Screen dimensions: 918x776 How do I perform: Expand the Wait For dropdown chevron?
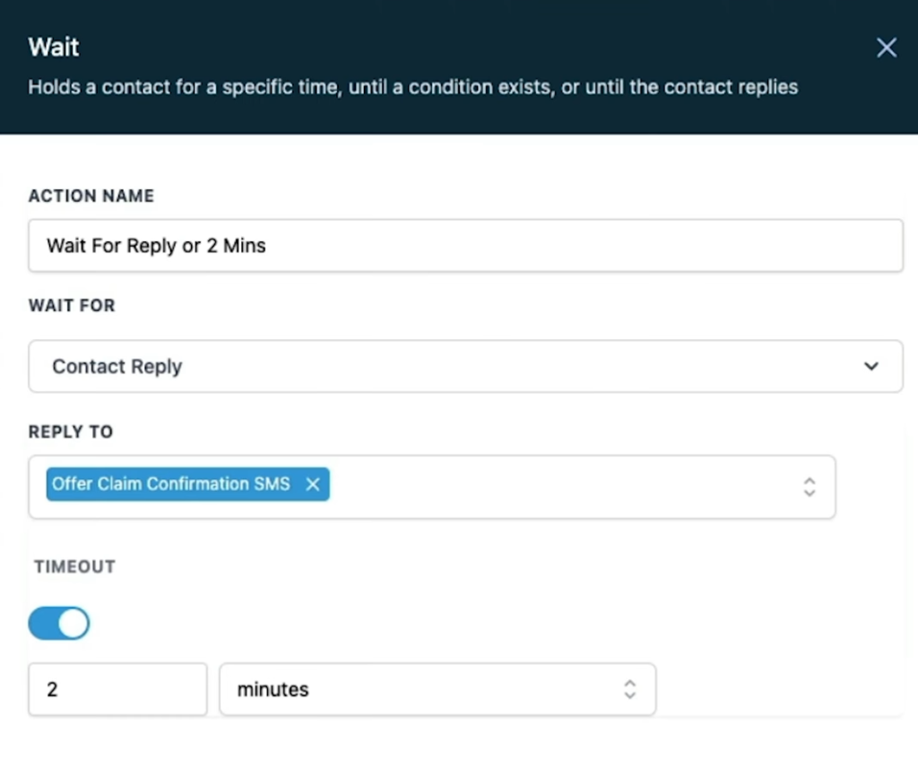pyautogui.click(x=871, y=366)
